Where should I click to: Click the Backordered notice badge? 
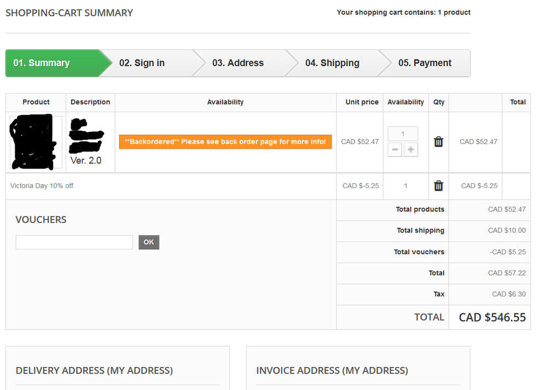coord(225,142)
